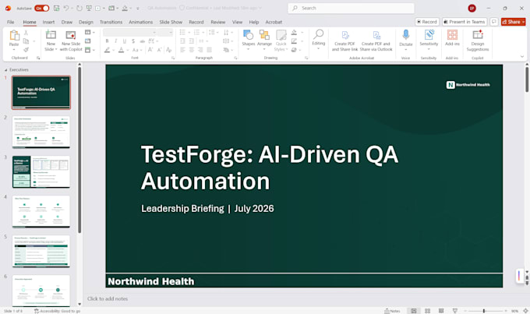
Task: Click New Slide with Copilot icon
Action: click(71, 35)
